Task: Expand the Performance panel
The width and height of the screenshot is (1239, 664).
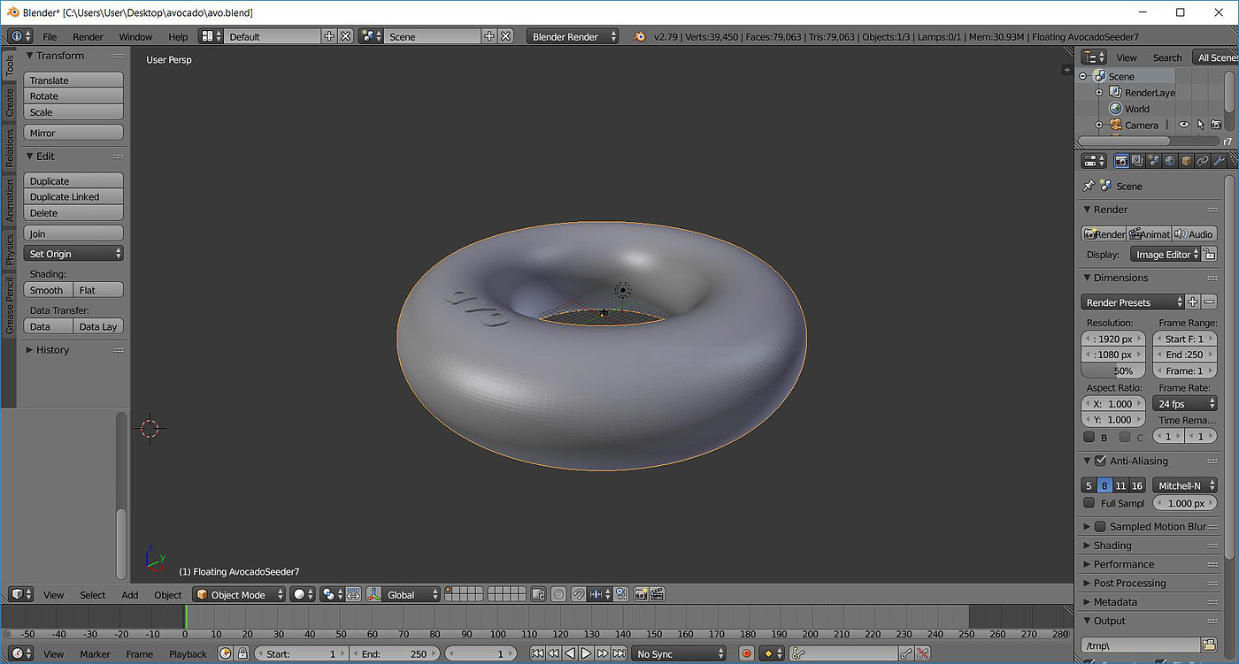Action: (x=1123, y=564)
